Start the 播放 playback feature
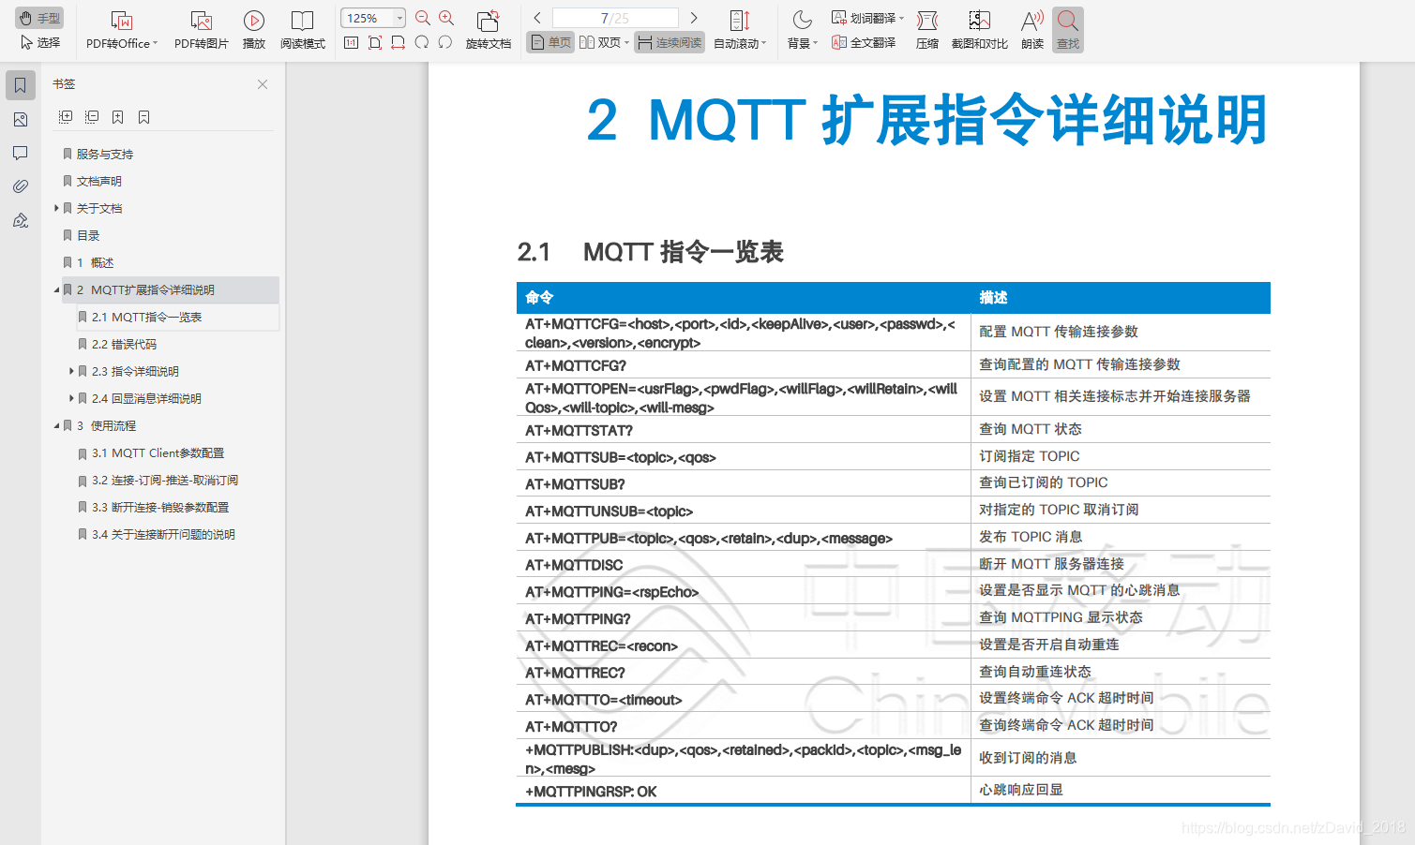1415x845 pixels. click(253, 28)
